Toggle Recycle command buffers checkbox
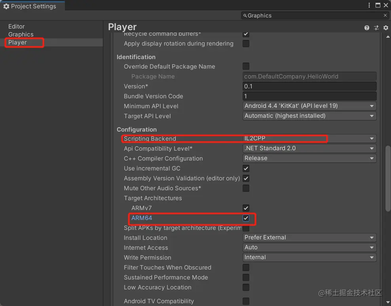 246,34
